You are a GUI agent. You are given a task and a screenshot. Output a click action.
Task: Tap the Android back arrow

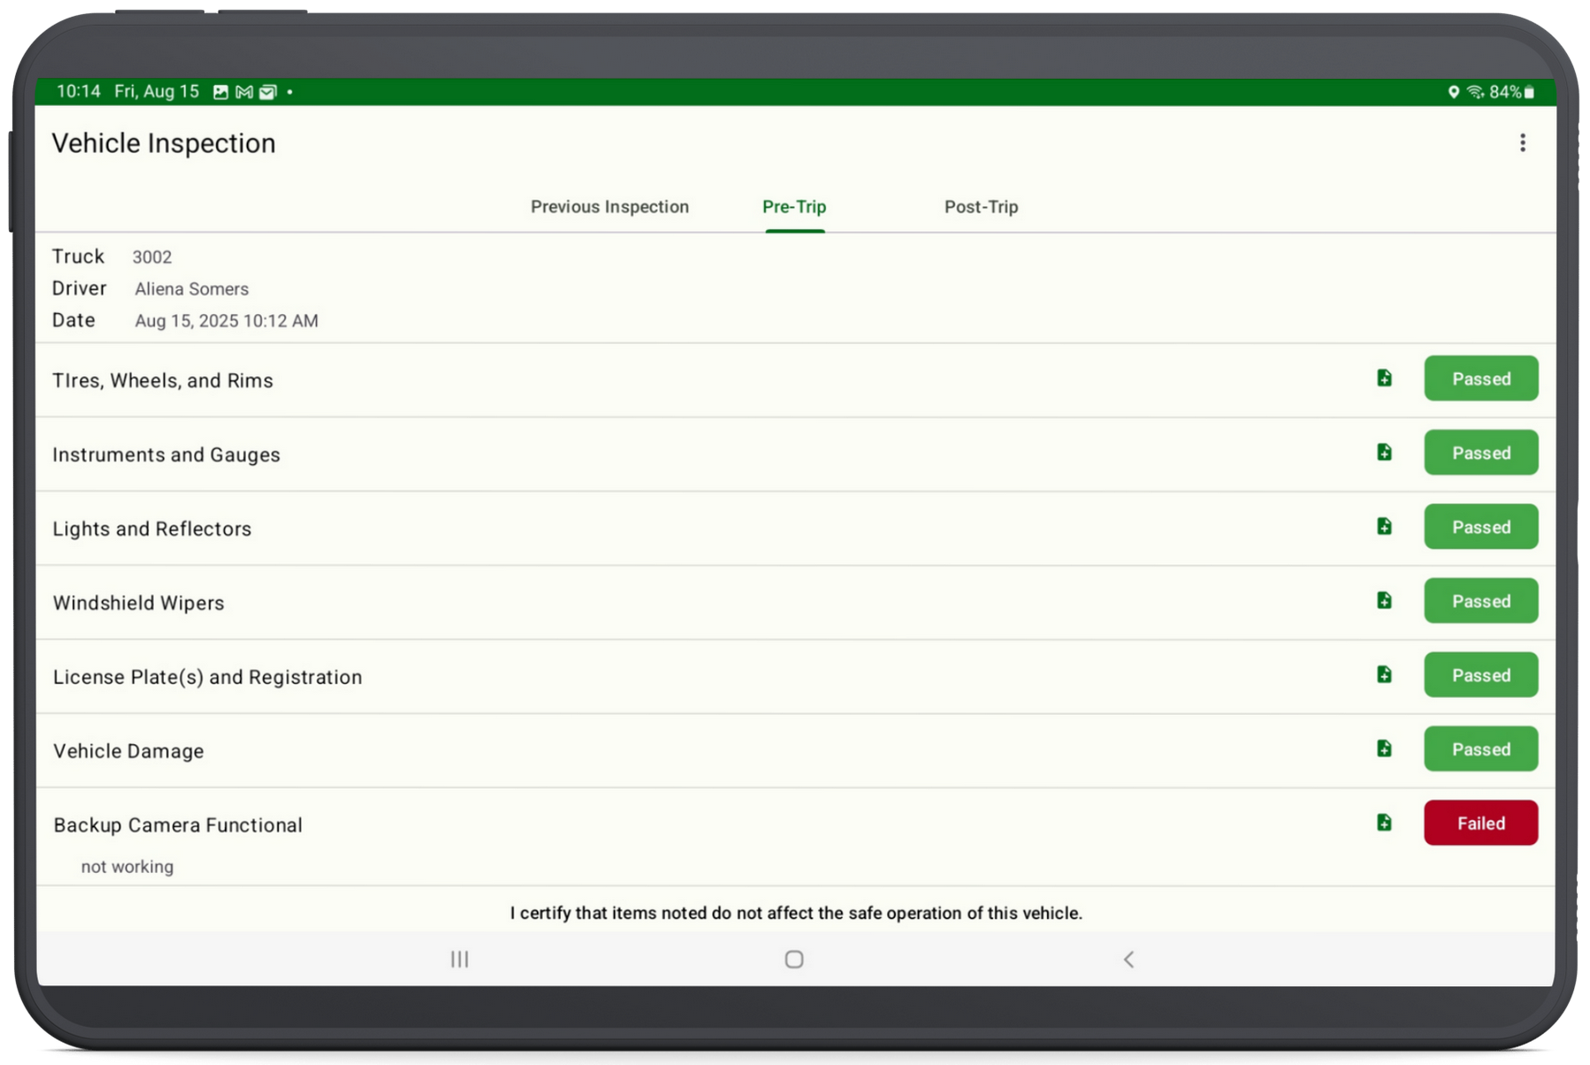(x=1128, y=959)
